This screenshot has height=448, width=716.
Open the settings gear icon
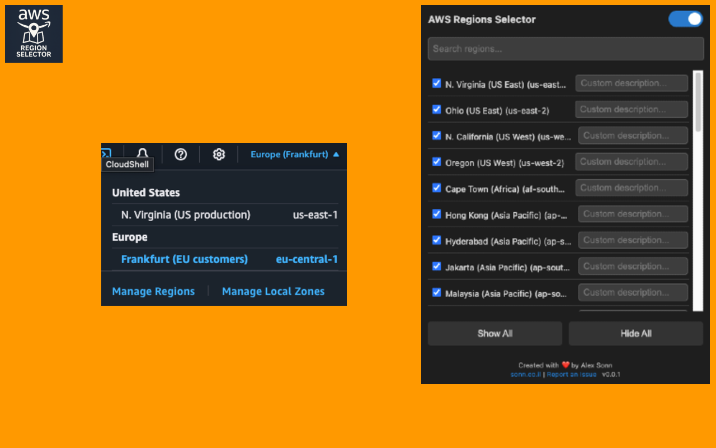click(219, 154)
